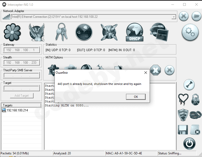202x157 pixels.
Task: Click the MiTM IN OUT statistics text
Action: pos(122,50)
